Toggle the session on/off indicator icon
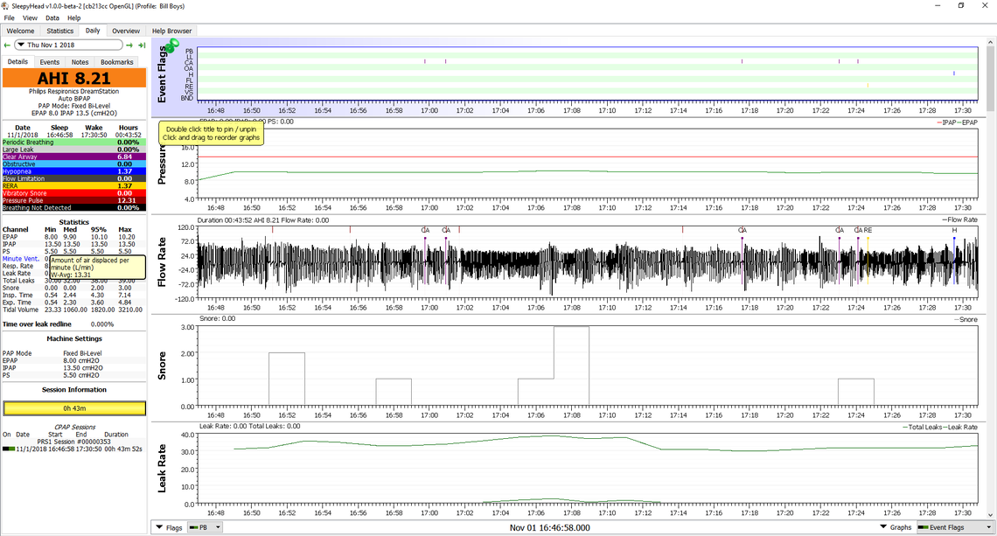This screenshot has height=536, width=997. coord(8,449)
